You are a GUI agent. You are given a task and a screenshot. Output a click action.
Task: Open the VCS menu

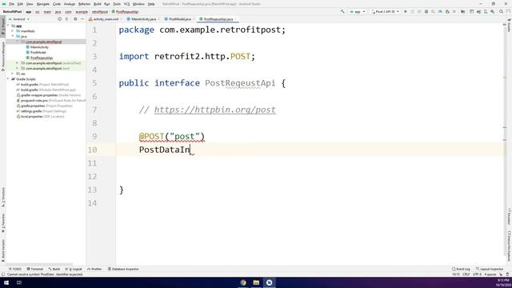click(126, 4)
